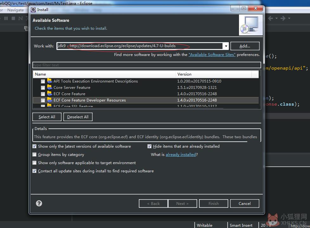The width and height of the screenshot is (310, 228).
Task: Check the Core Server Feature box
Action: click(43, 88)
